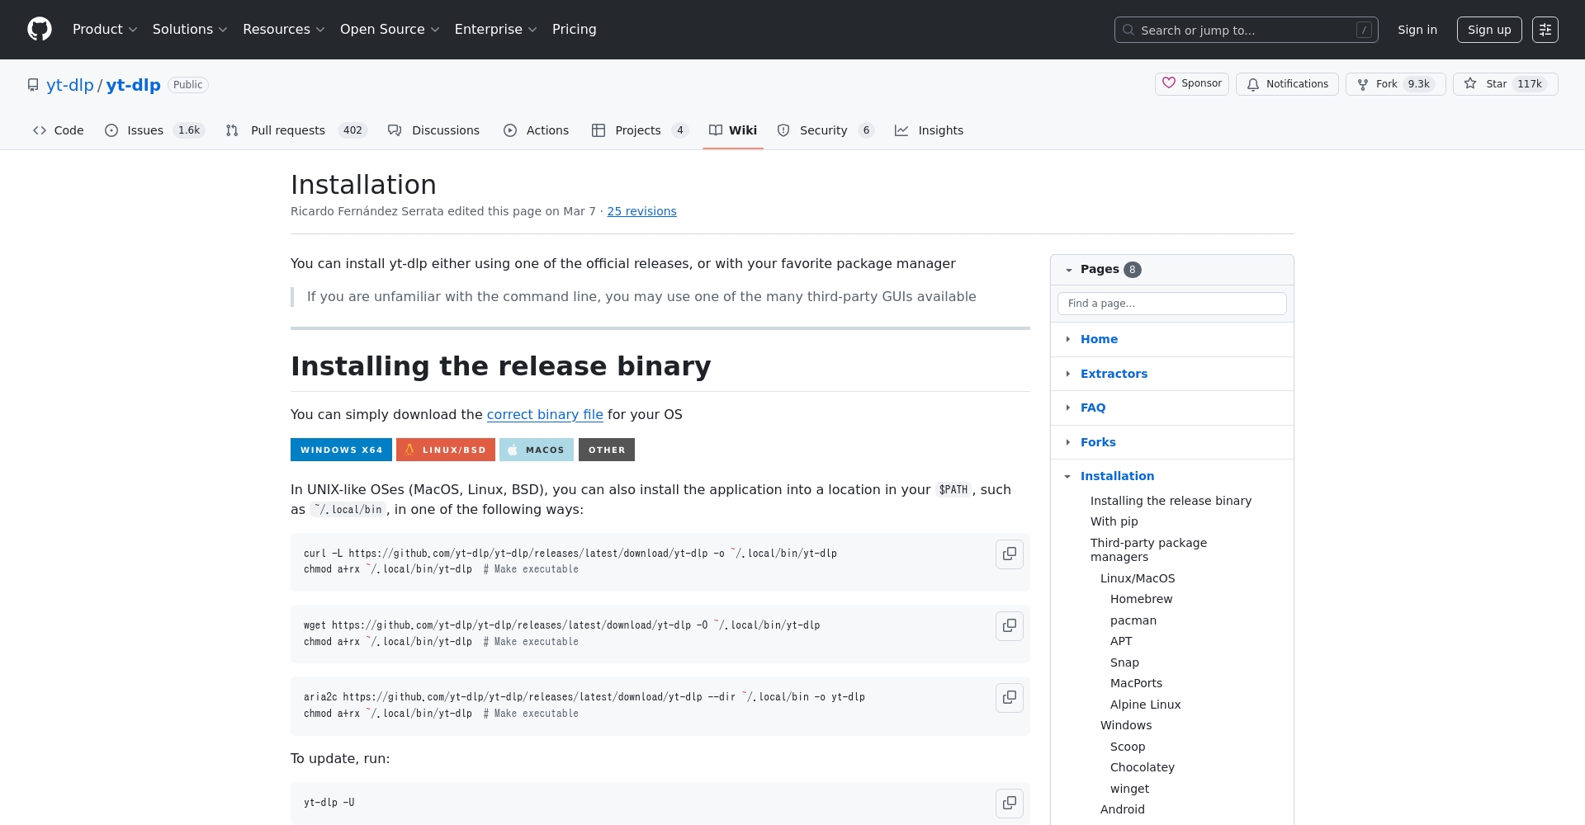The image size is (1585, 825).
Task: Click the repository icon beside yt-dlp
Action: point(33,85)
